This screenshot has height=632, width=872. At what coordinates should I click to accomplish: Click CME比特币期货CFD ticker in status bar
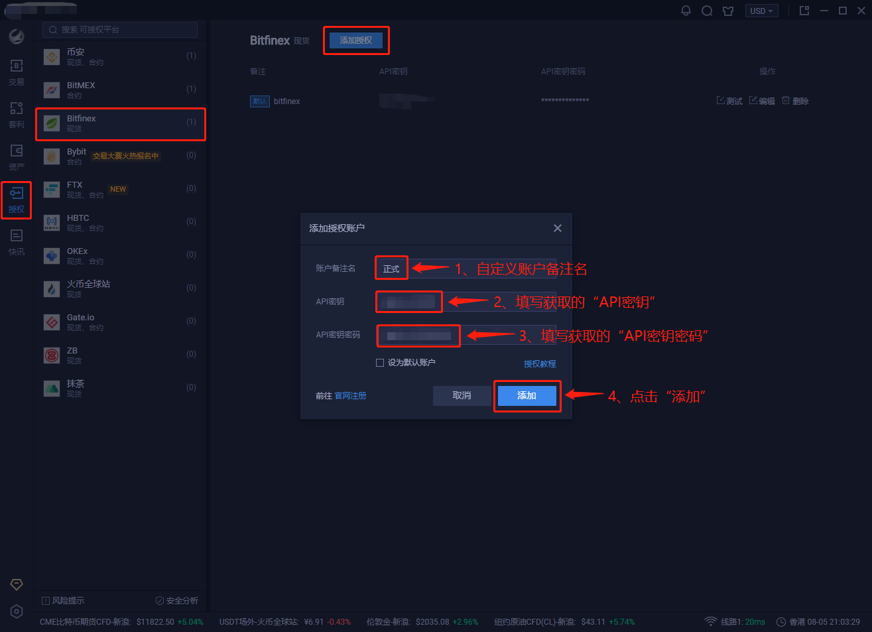(121, 621)
